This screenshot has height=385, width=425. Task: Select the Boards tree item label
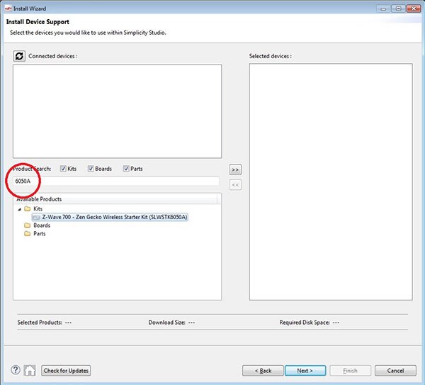coord(42,225)
